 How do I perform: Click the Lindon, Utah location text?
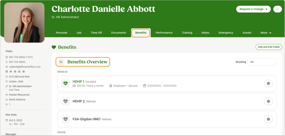coord(16,81)
